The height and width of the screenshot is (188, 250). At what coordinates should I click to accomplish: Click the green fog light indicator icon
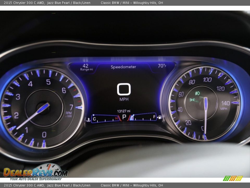pyautogui.click(x=197, y=93)
